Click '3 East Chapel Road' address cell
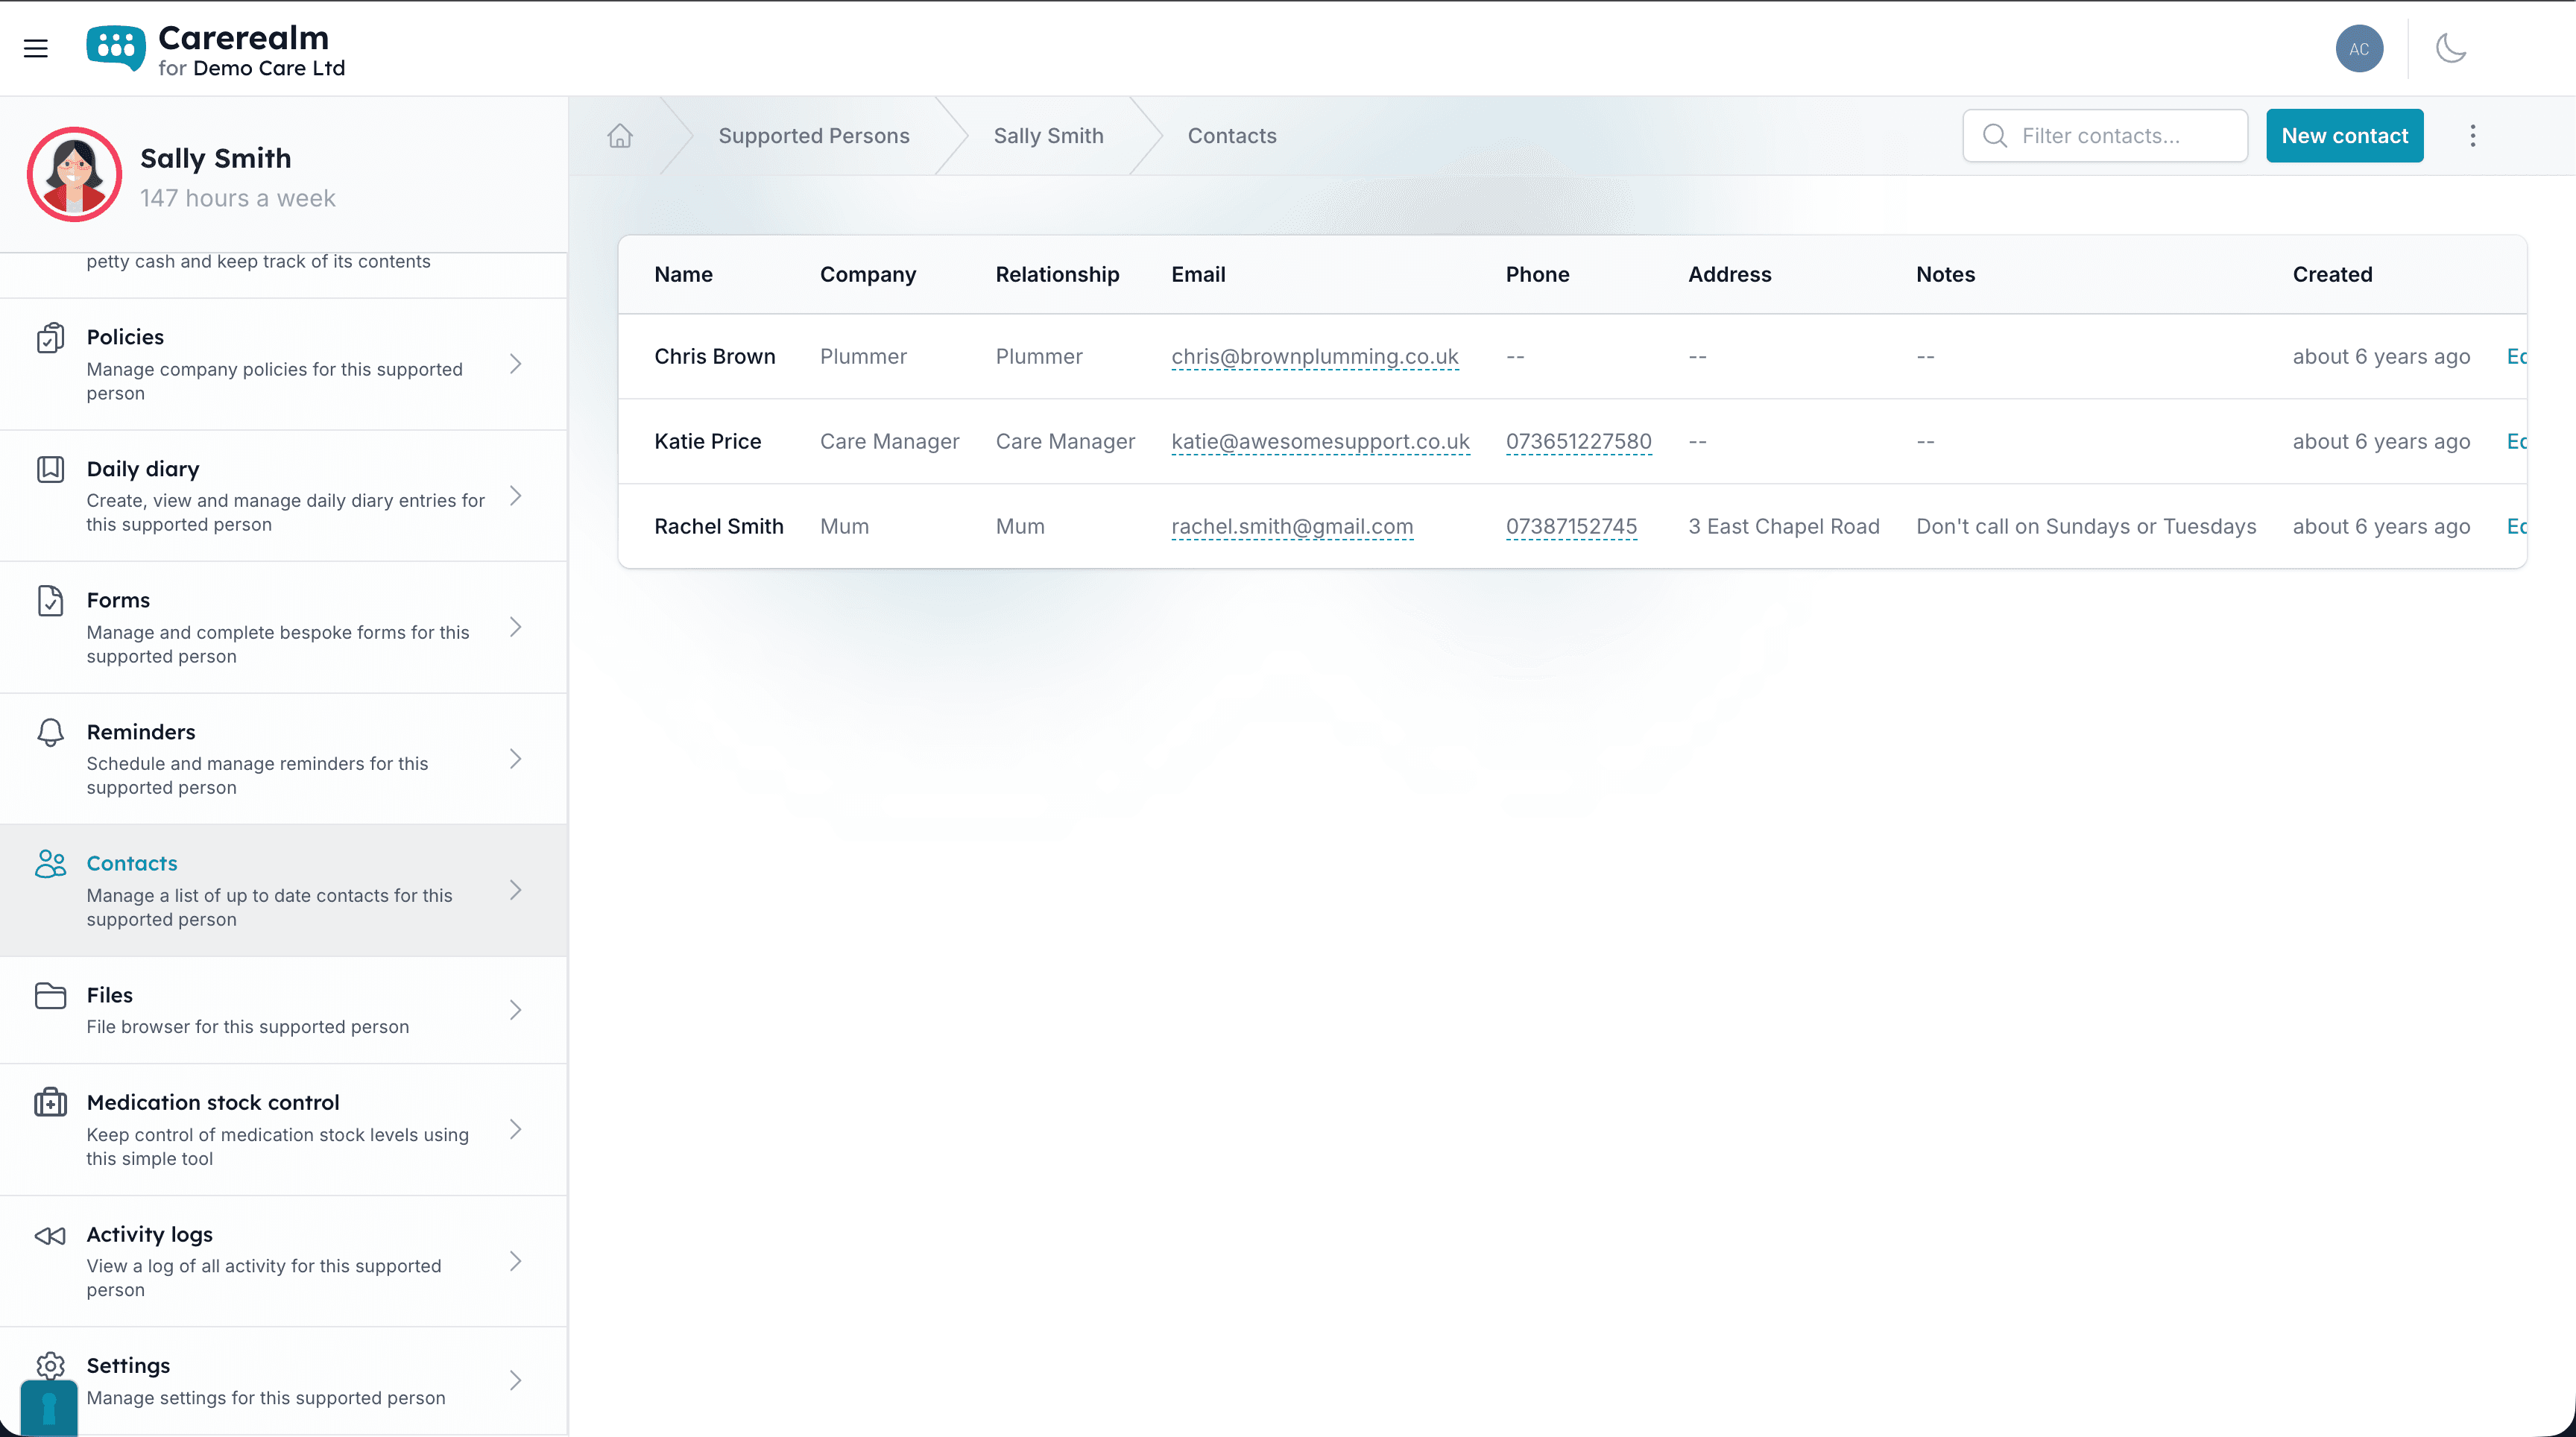This screenshot has height=1437, width=2576. [1784, 527]
